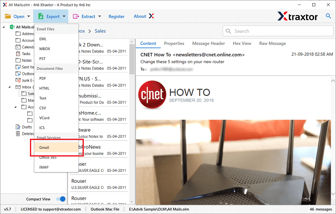
Task: Select the Deleted items trash icon
Action: point(18,134)
